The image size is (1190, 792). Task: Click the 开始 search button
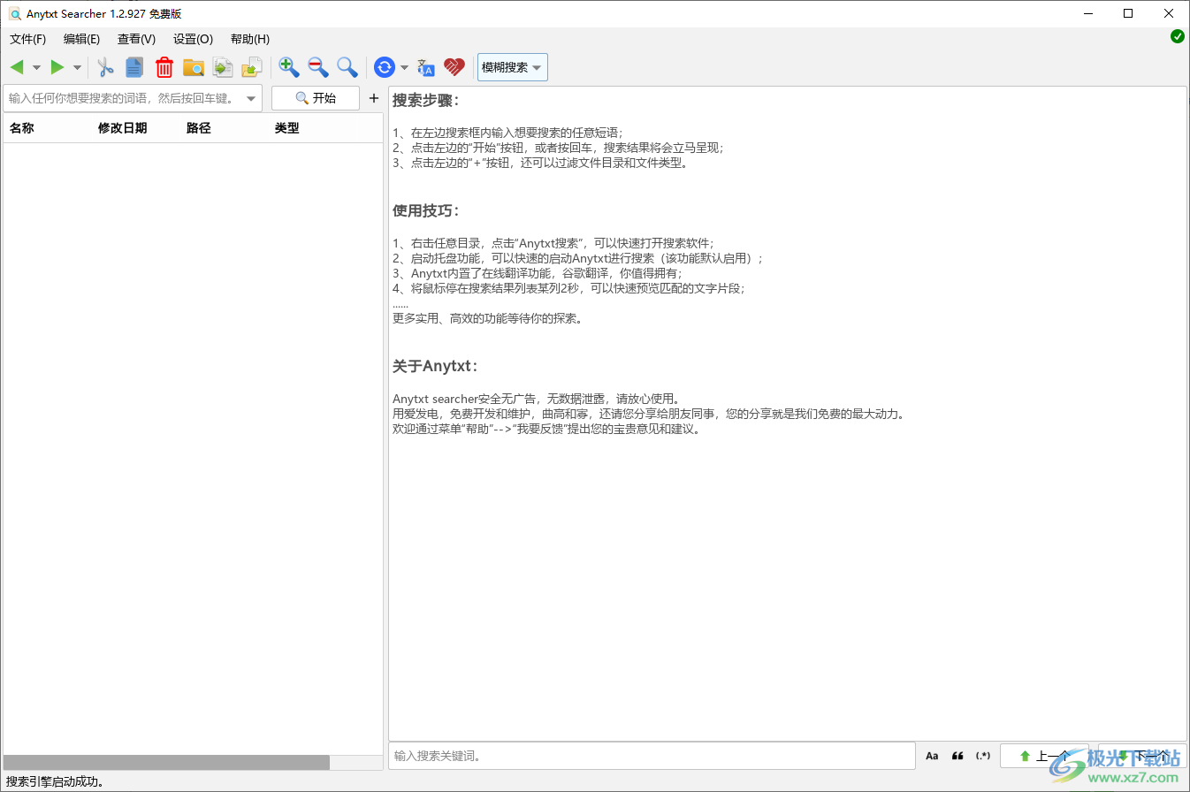pyautogui.click(x=316, y=98)
